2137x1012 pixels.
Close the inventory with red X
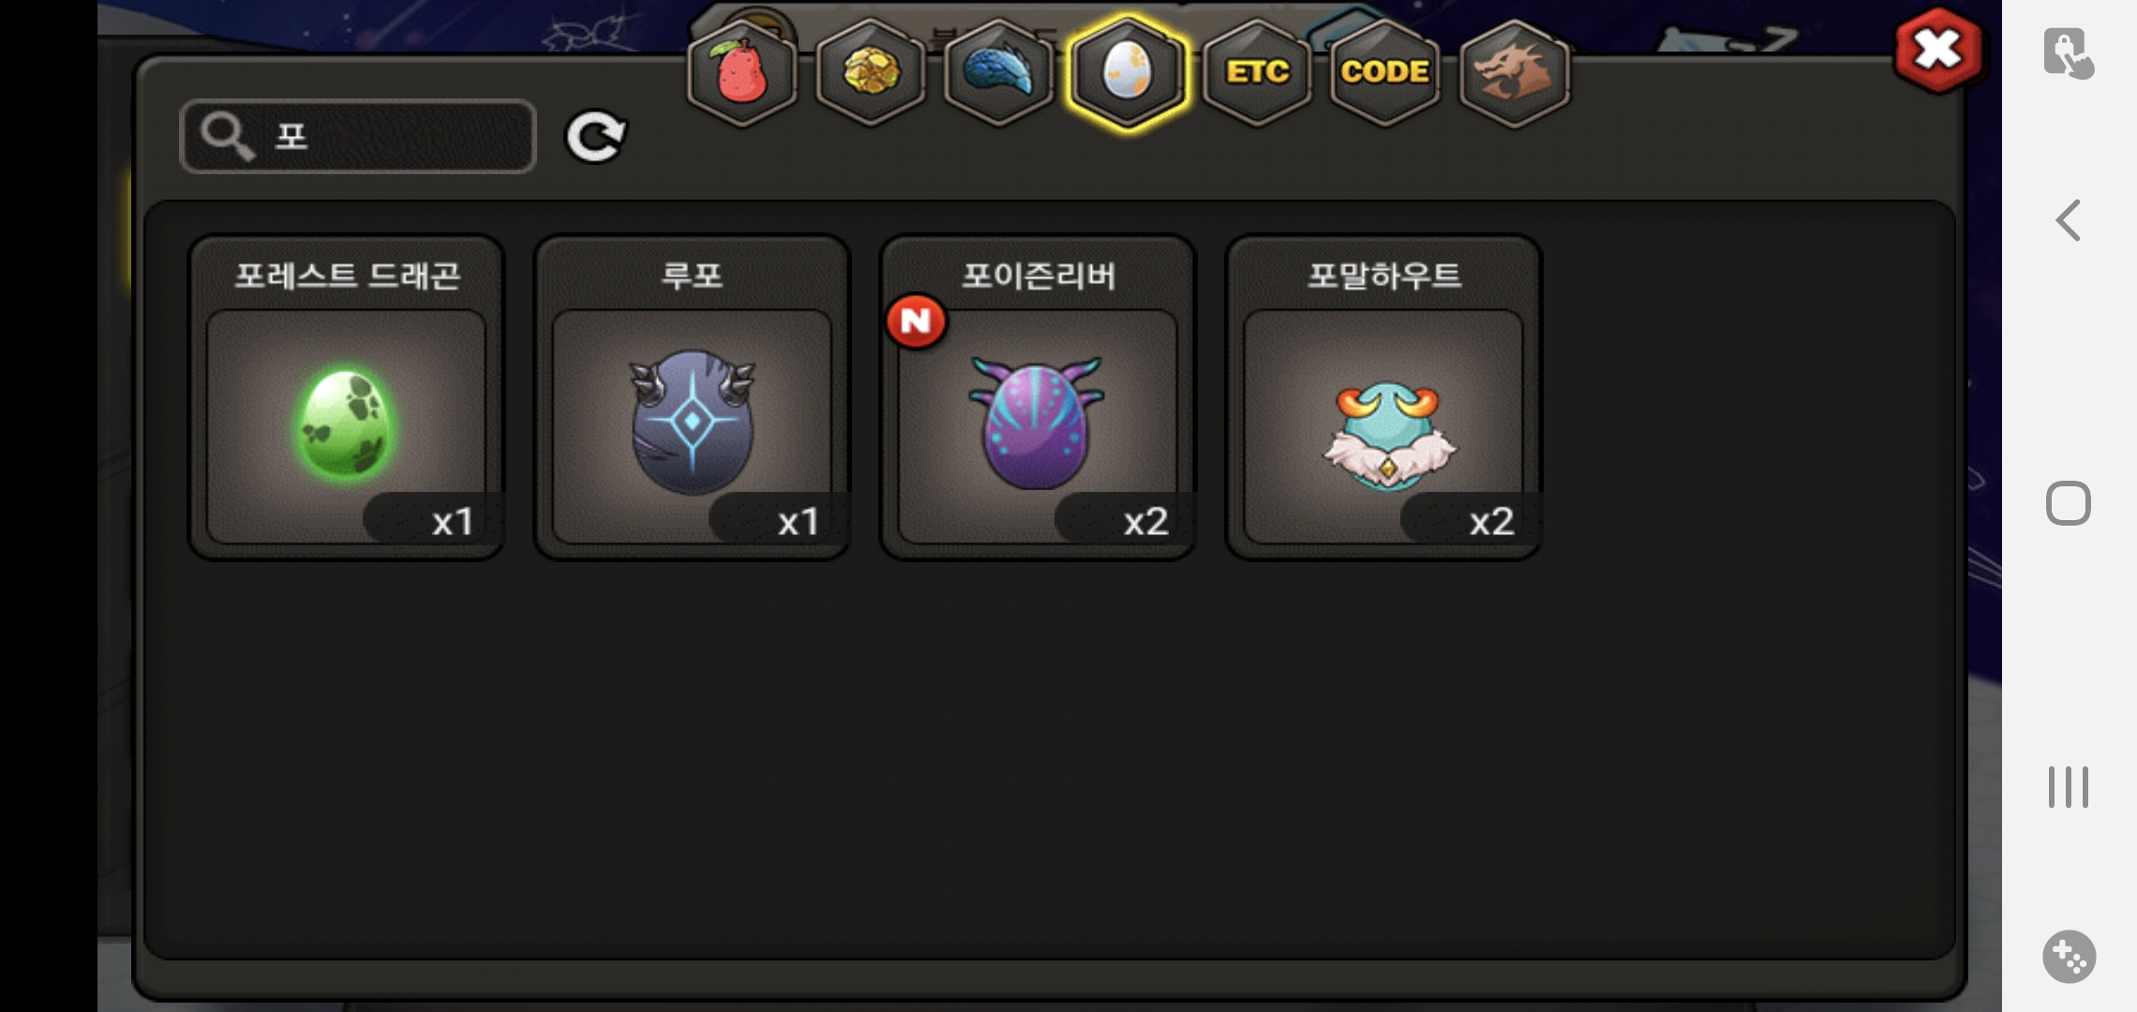pos(1937,51)
